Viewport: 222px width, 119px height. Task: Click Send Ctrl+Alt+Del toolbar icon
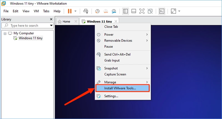coord(86,11)
